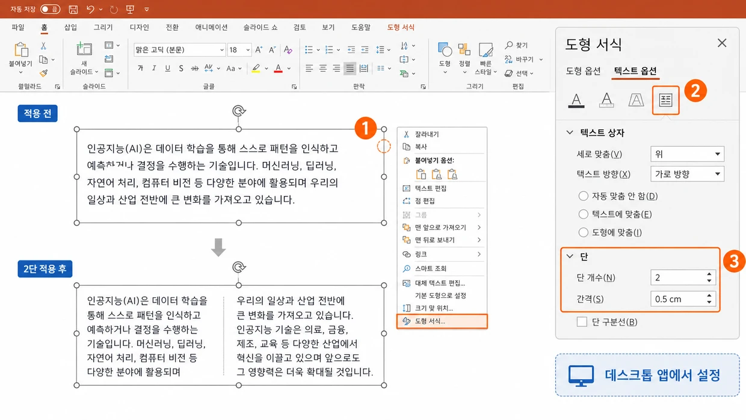The width and height of the screenshot is (746, 420).
Task: Select radio button 자동 맞춤 안 함
Action: tap(583, 196)
